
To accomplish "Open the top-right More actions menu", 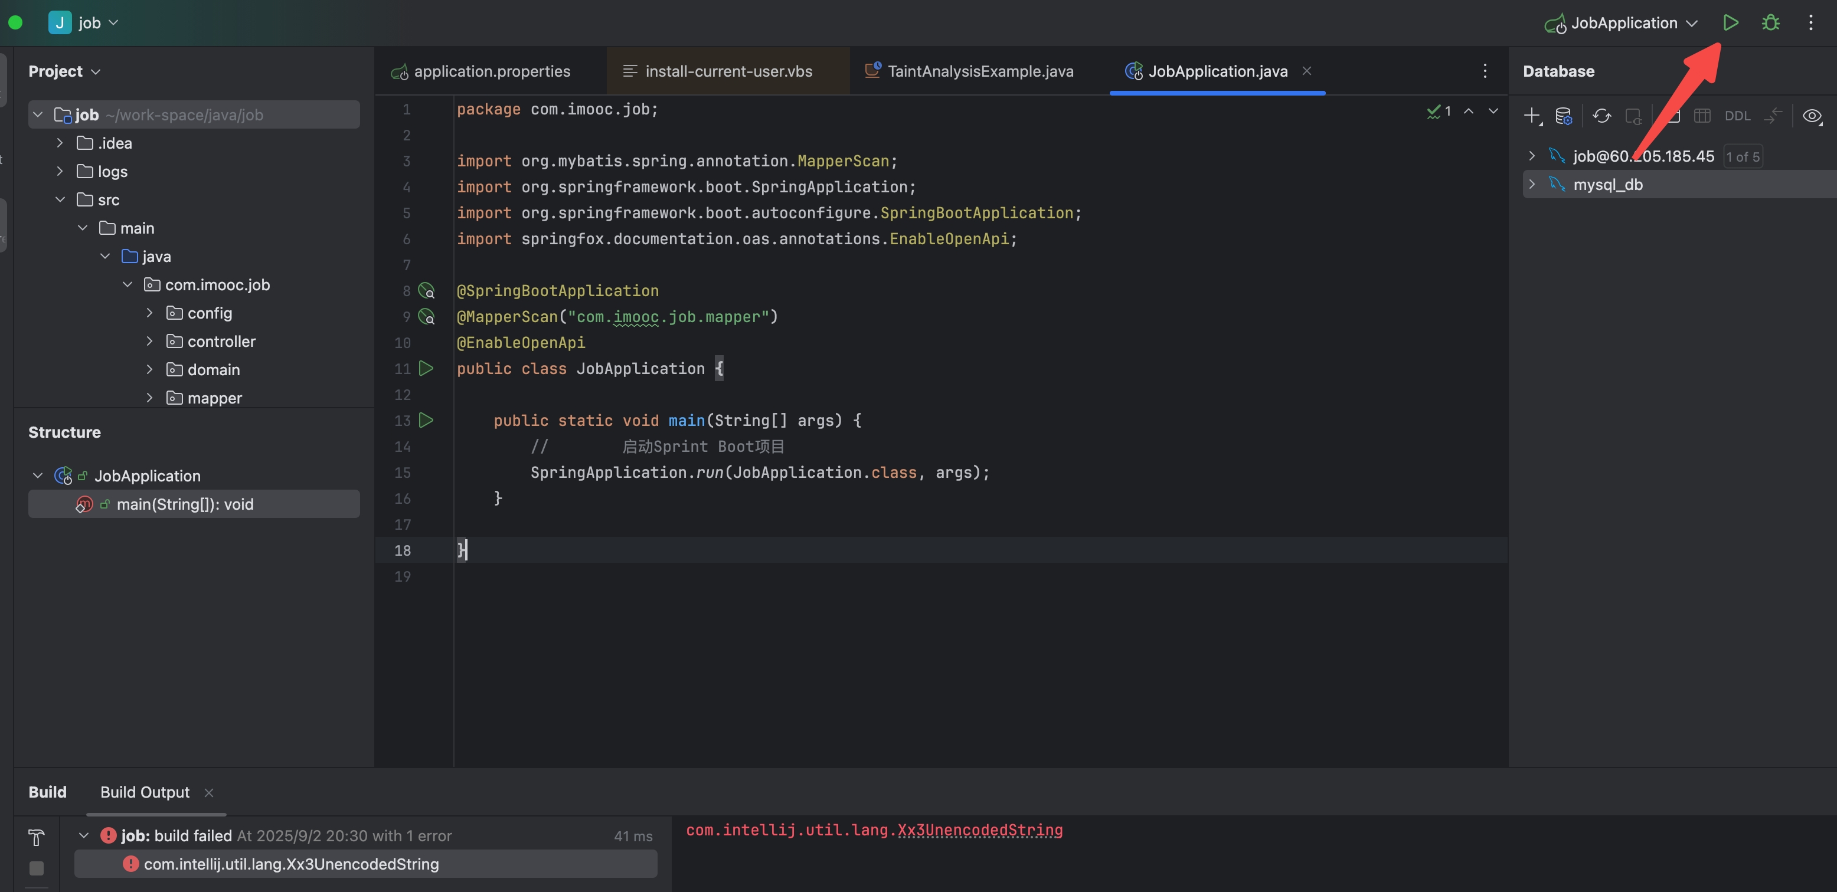I will coord(1810,23).
